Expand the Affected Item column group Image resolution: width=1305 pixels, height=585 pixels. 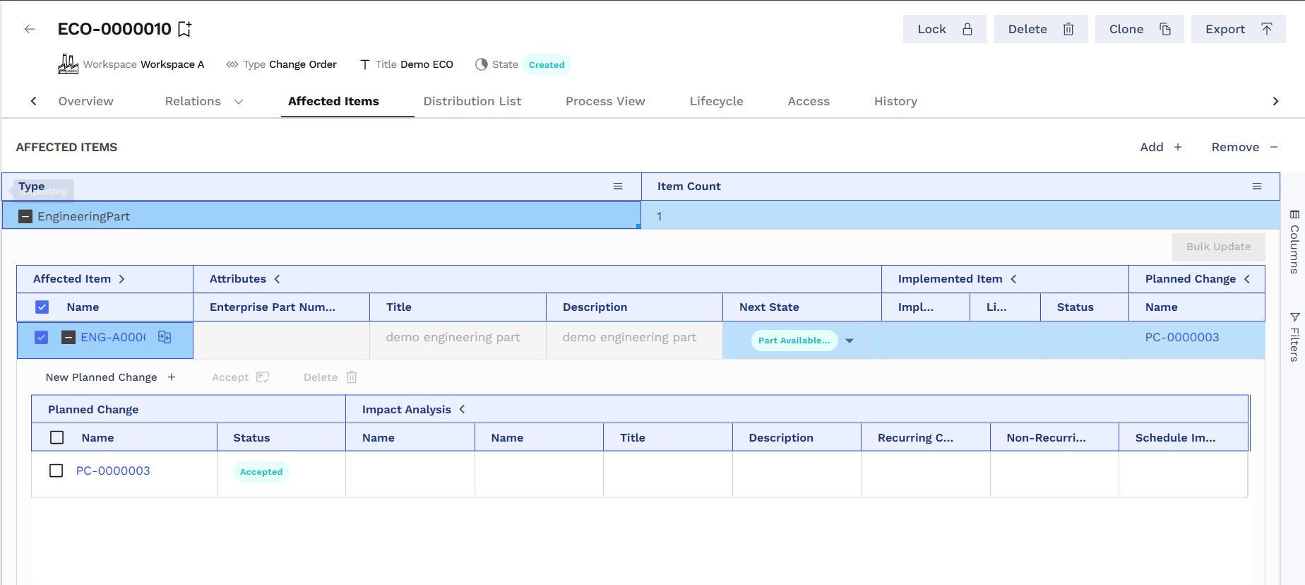click(121, 279)
